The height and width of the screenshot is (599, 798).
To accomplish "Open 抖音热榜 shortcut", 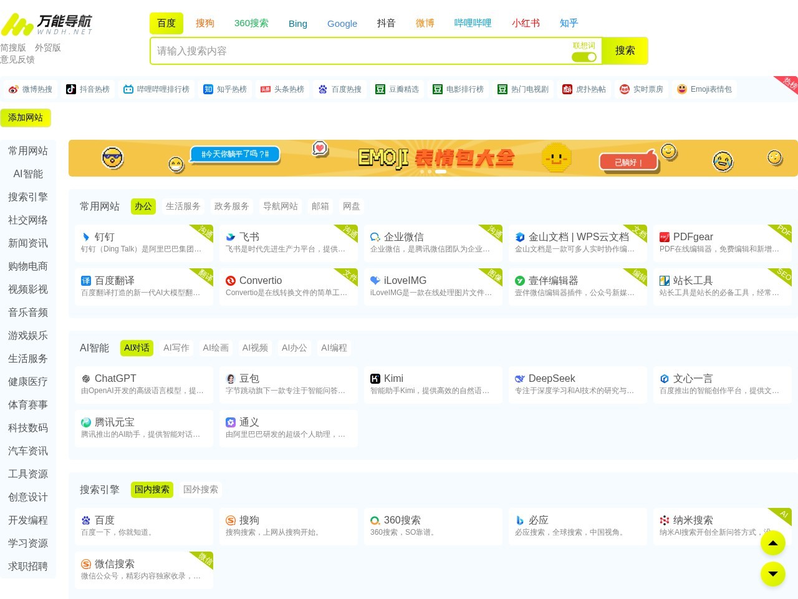I will 88,89.
